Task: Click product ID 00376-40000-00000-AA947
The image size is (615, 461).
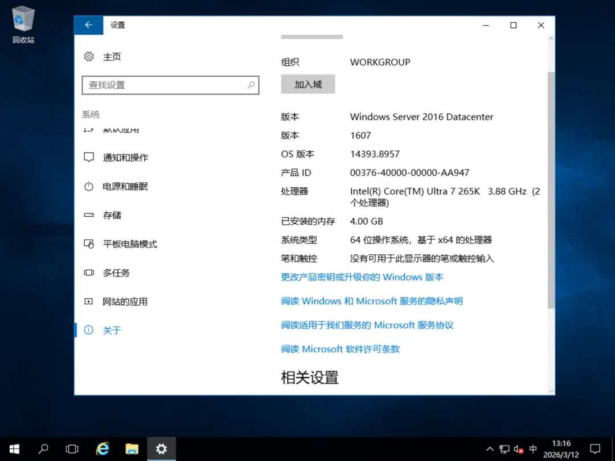Action: click(409, 173)
